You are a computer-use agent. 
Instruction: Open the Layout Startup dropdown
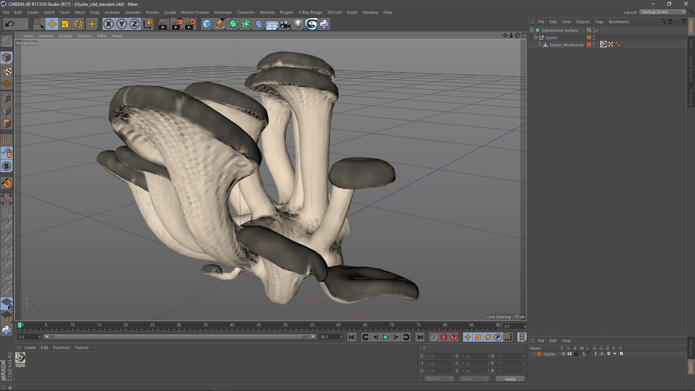663,12
